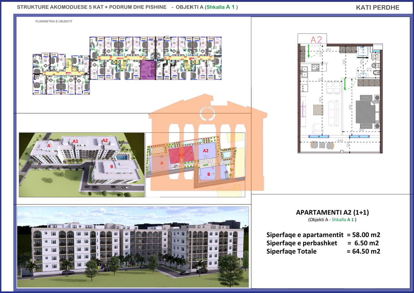Click the purple highlighted apartment in overview plan
This screenshot has height=293, width=414.
pyautogui.click(x=148, y=70)
